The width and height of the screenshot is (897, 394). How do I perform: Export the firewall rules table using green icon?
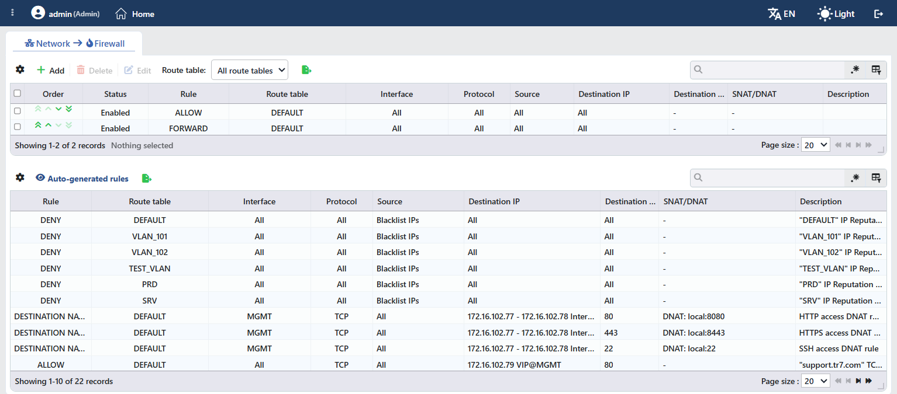(306, 70)
